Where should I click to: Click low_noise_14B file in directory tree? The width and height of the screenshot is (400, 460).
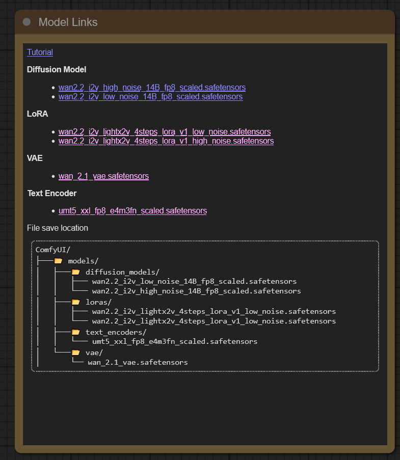[x=194, y=281]
